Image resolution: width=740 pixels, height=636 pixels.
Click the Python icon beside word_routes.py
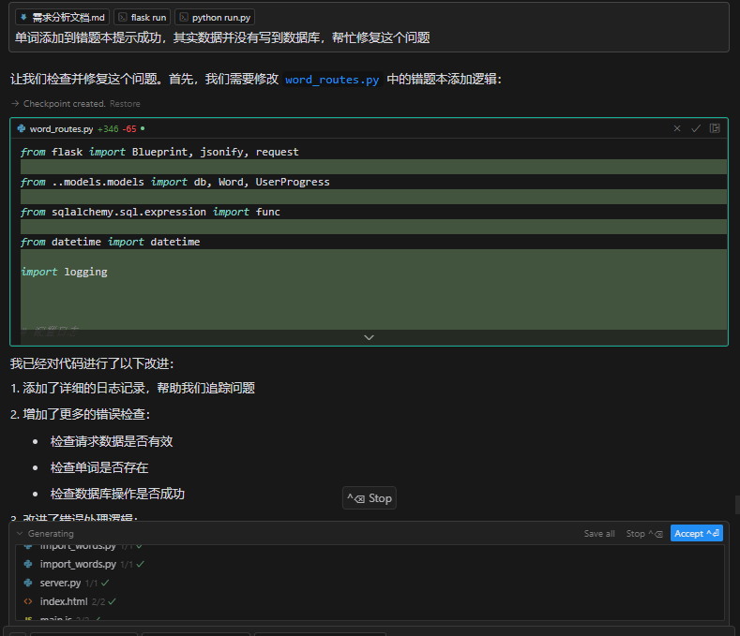(x=22, y=128)
